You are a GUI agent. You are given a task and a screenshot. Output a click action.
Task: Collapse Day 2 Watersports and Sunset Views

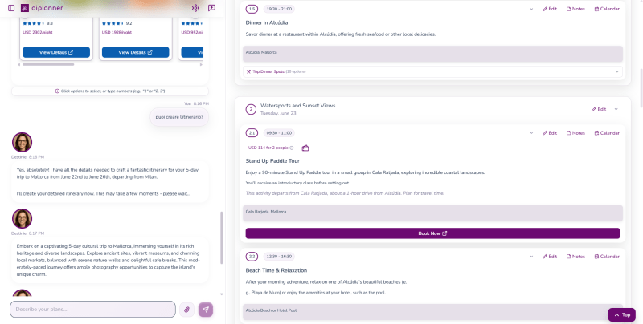616,109
